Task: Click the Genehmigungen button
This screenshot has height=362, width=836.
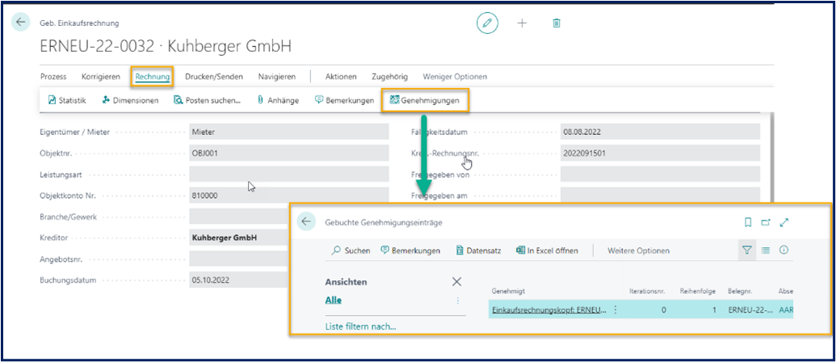Action: 425,100
